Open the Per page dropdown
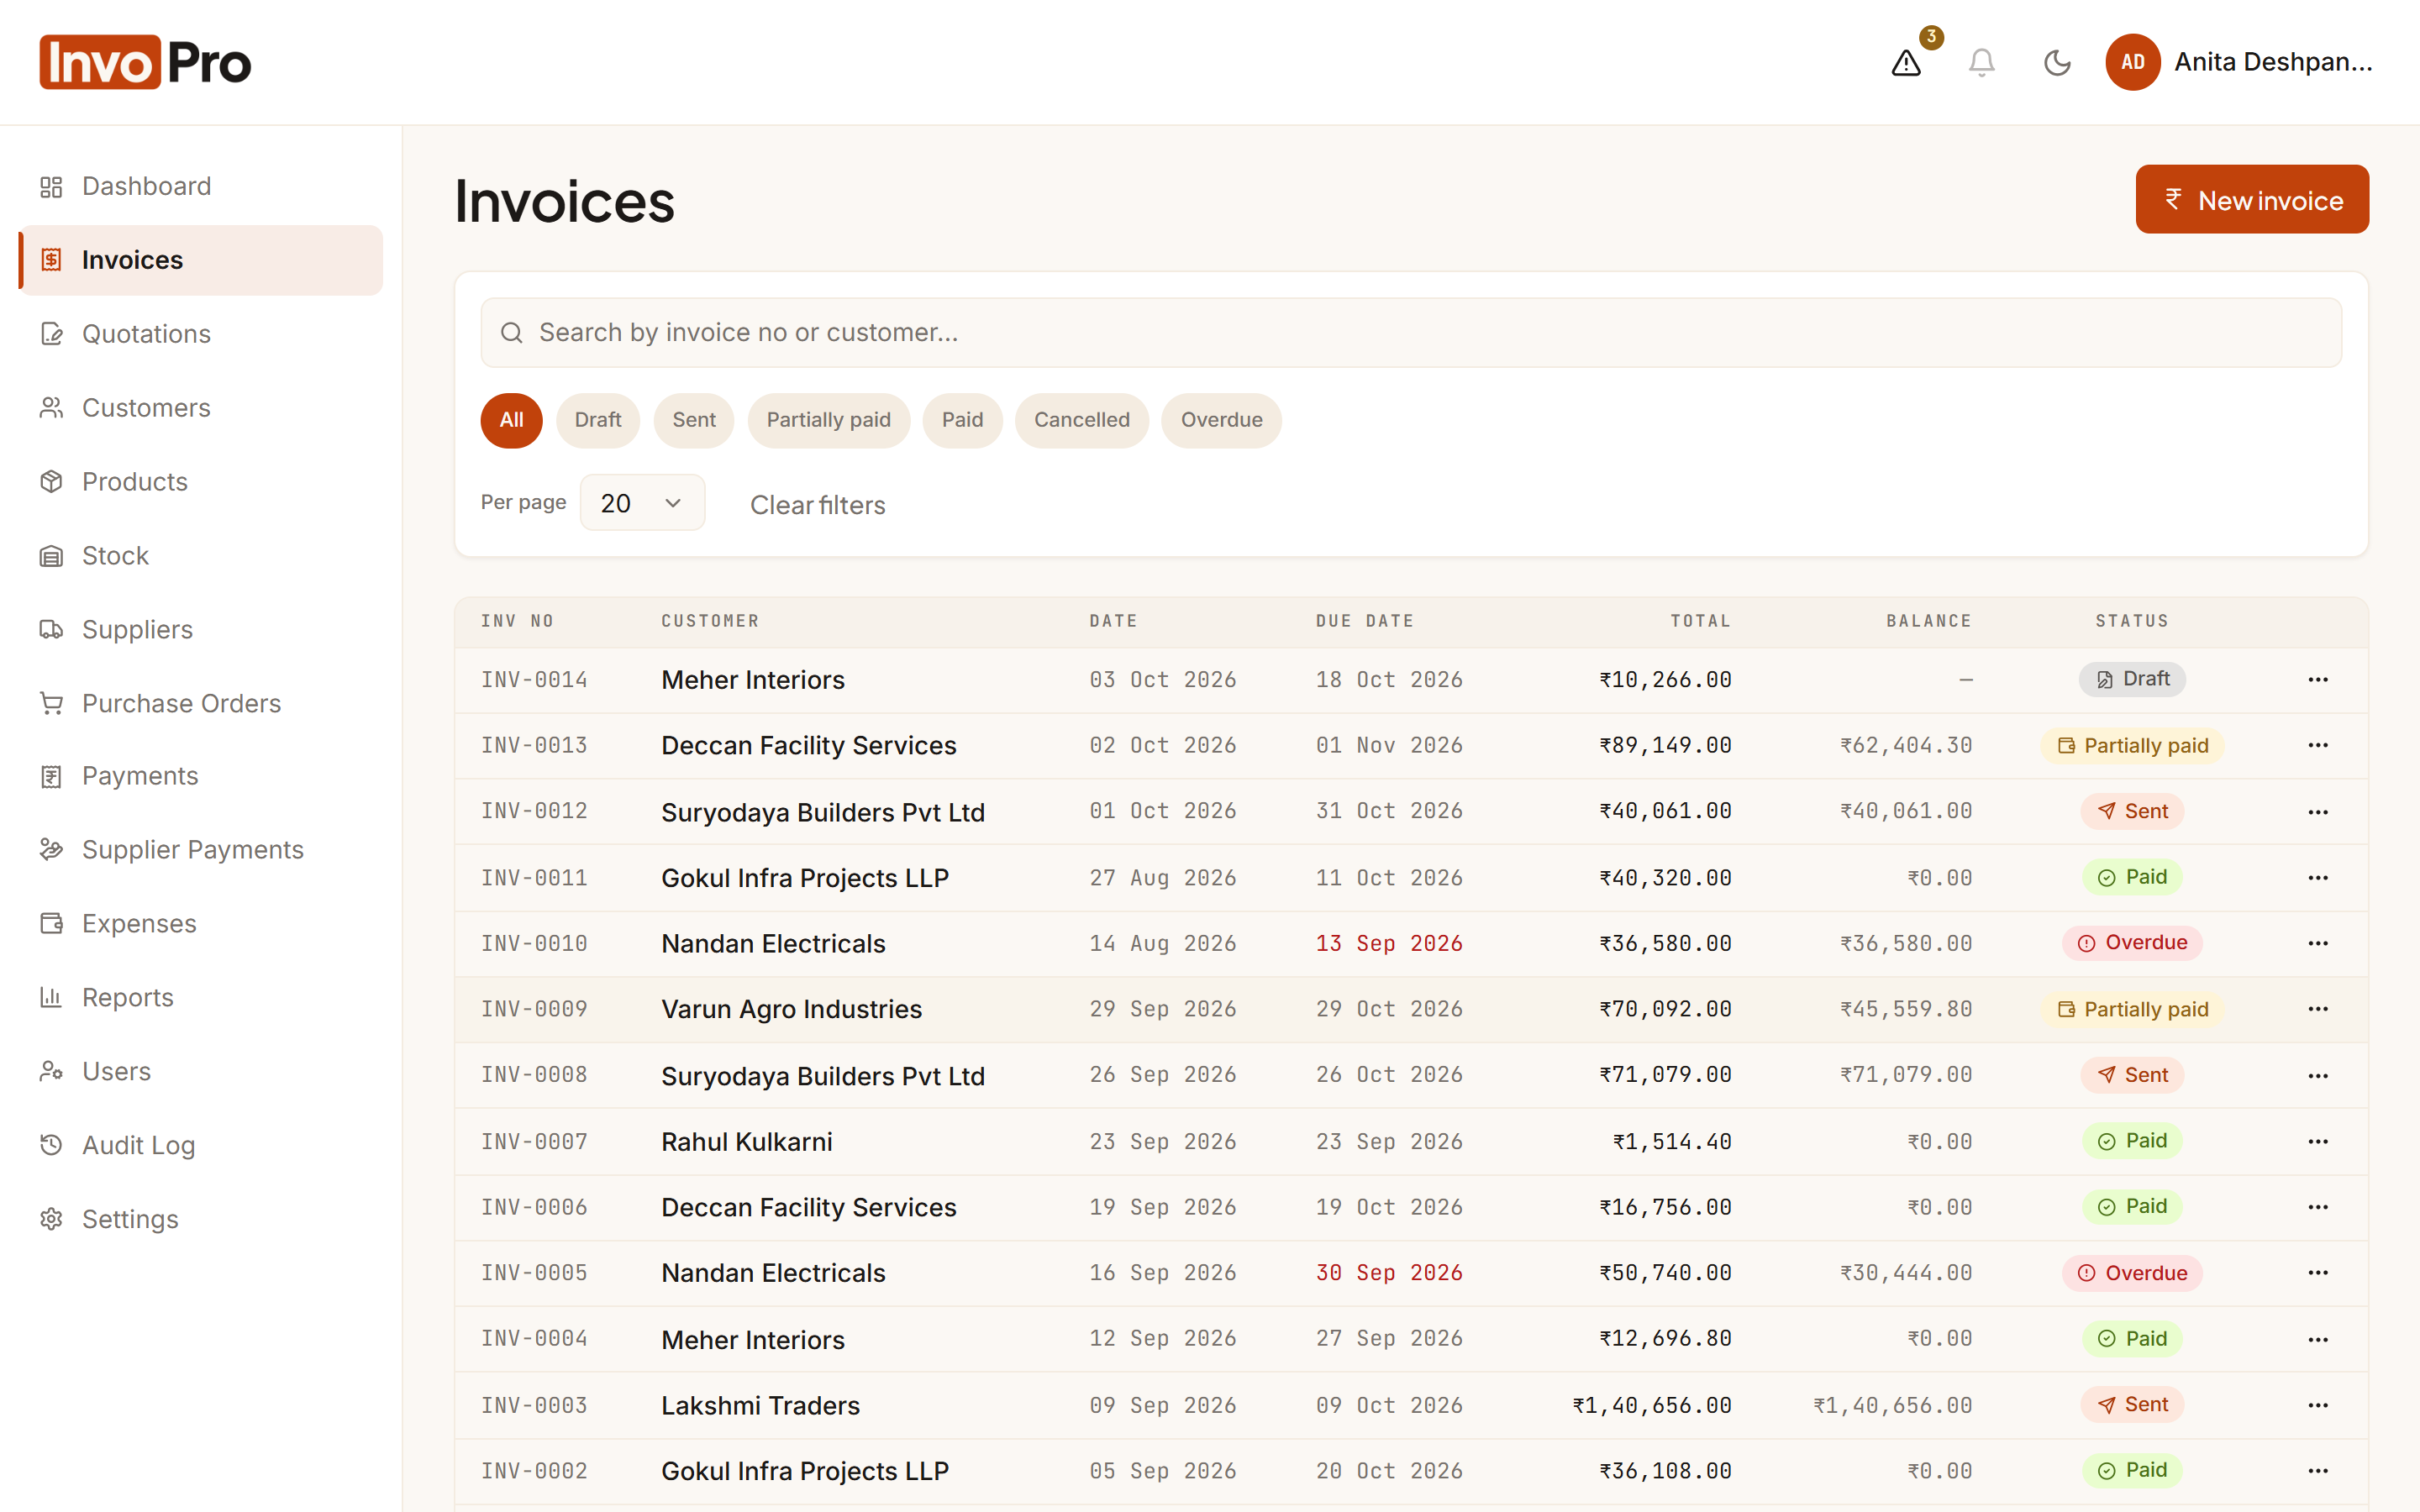The width and height of the screenshot is (2420, 1512). pos(642,503)
